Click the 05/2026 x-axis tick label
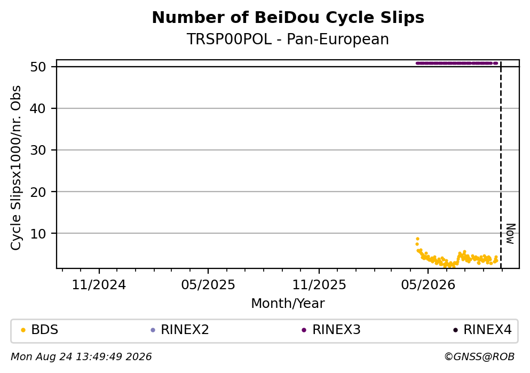Image resolution: width=530 pixels, height=373 pixels. [x=428, y=285]
